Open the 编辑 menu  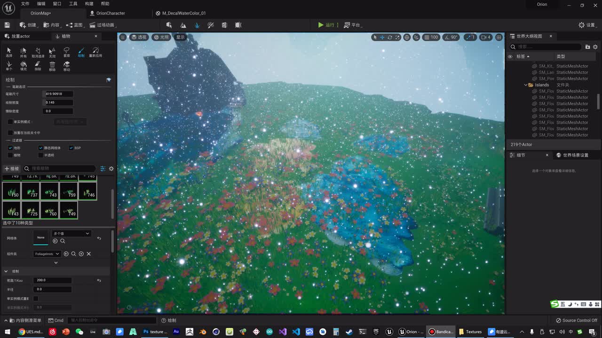tap(41, 4)
